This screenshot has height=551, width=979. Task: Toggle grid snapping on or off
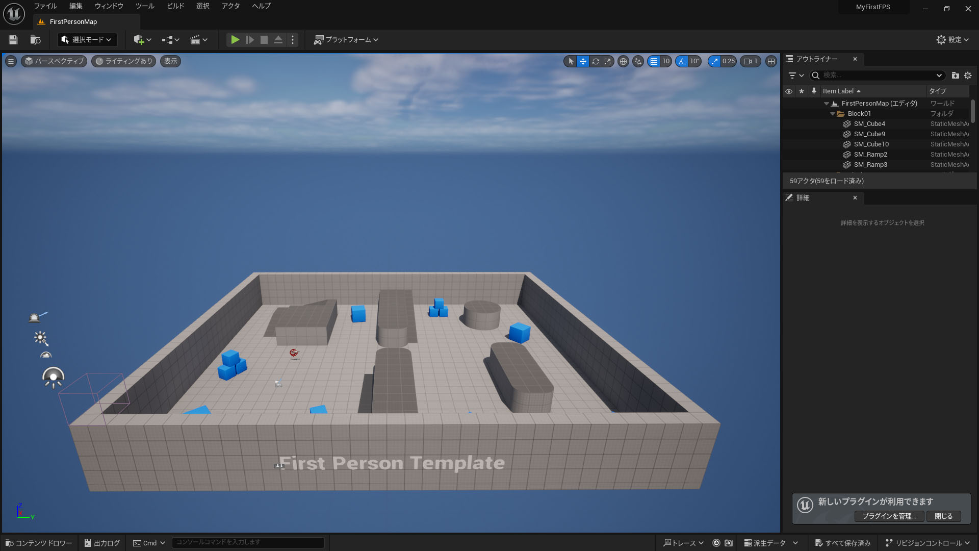point(654,61)
